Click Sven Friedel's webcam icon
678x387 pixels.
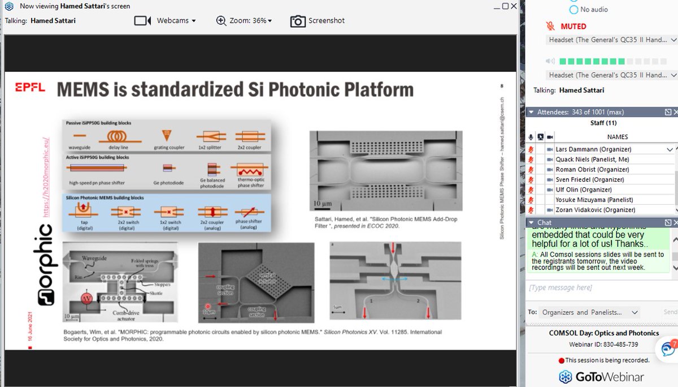pos(550,180)
